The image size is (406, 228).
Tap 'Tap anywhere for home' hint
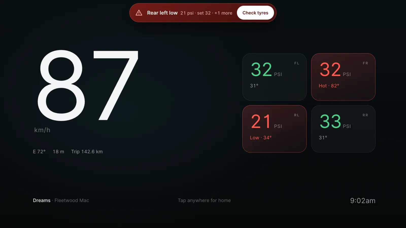coord(204,200)
